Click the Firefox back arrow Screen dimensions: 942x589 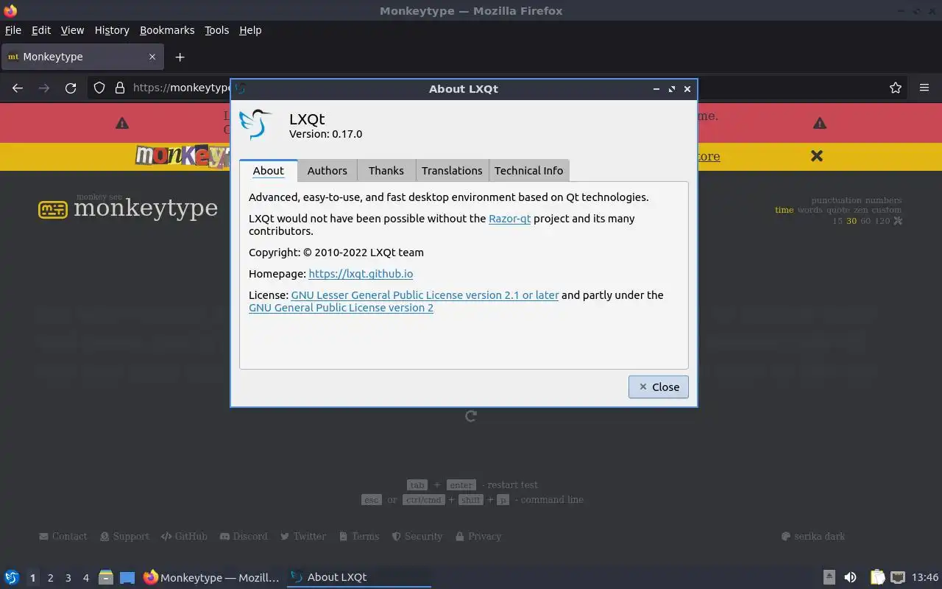18,88
